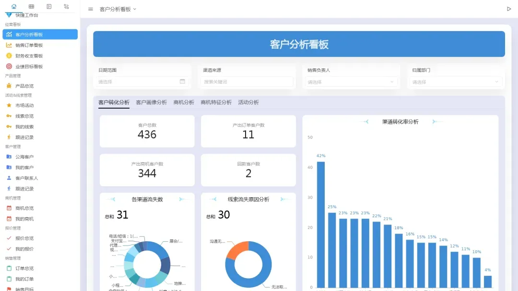Image resolution: width=518 pixels, height=291 pixels.
Task: Open the workflow connector icon in top toolbar
Action: pyautogui.click(x=66, y=6)
